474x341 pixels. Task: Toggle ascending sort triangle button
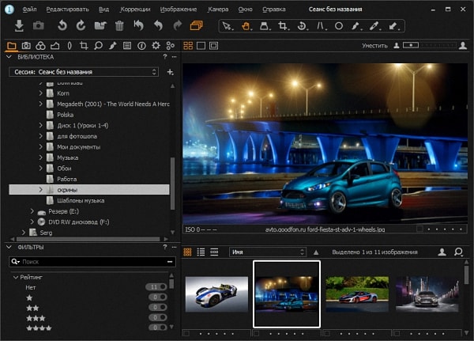pos(316,252)
